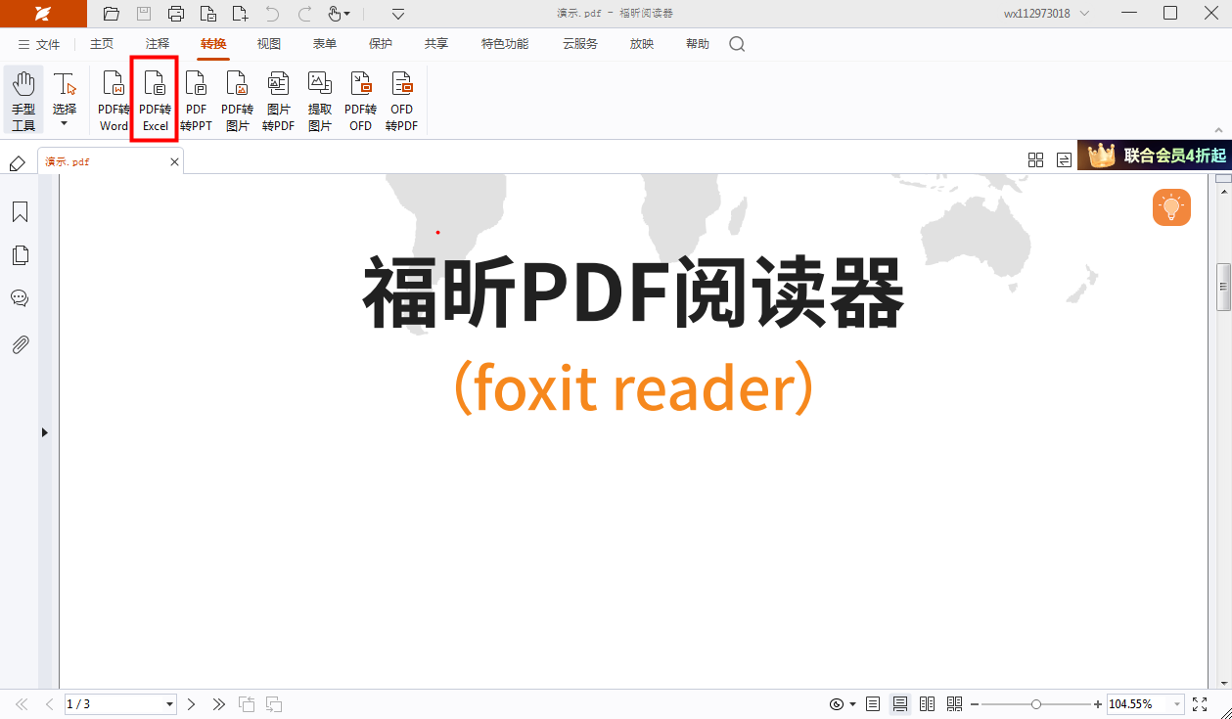Open the attachments paperclip panel
1232x719 pixels.
point(20,344)
